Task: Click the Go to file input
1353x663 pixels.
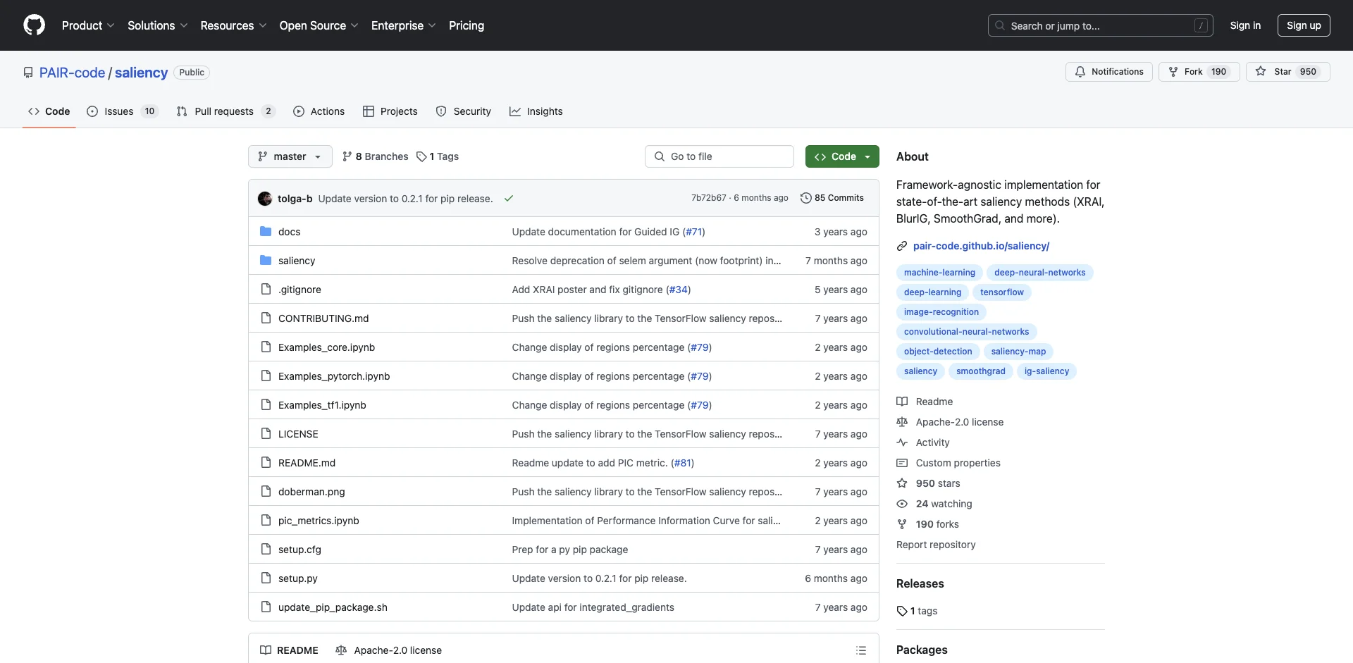Action: click(x=719, y=156)
